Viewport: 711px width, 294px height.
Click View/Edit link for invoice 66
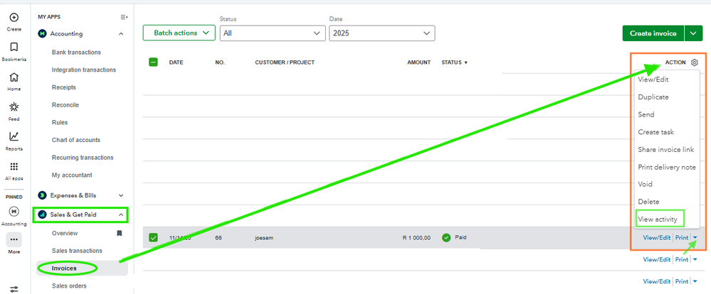pos(657,237)
